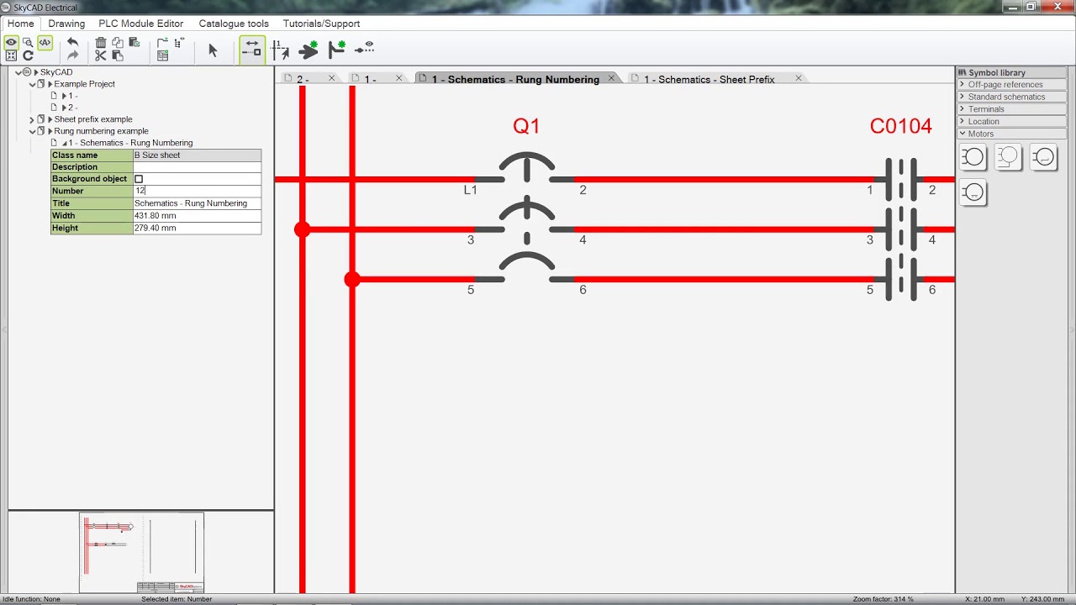The width and height of the screenshot is (1076, 605).
Task: Toggle the highlighted wire connection tool
Action: coord(251,50)
